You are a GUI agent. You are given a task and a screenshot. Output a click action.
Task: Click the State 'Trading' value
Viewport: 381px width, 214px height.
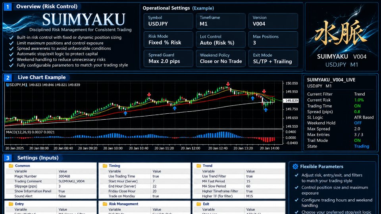pos(362,146)
